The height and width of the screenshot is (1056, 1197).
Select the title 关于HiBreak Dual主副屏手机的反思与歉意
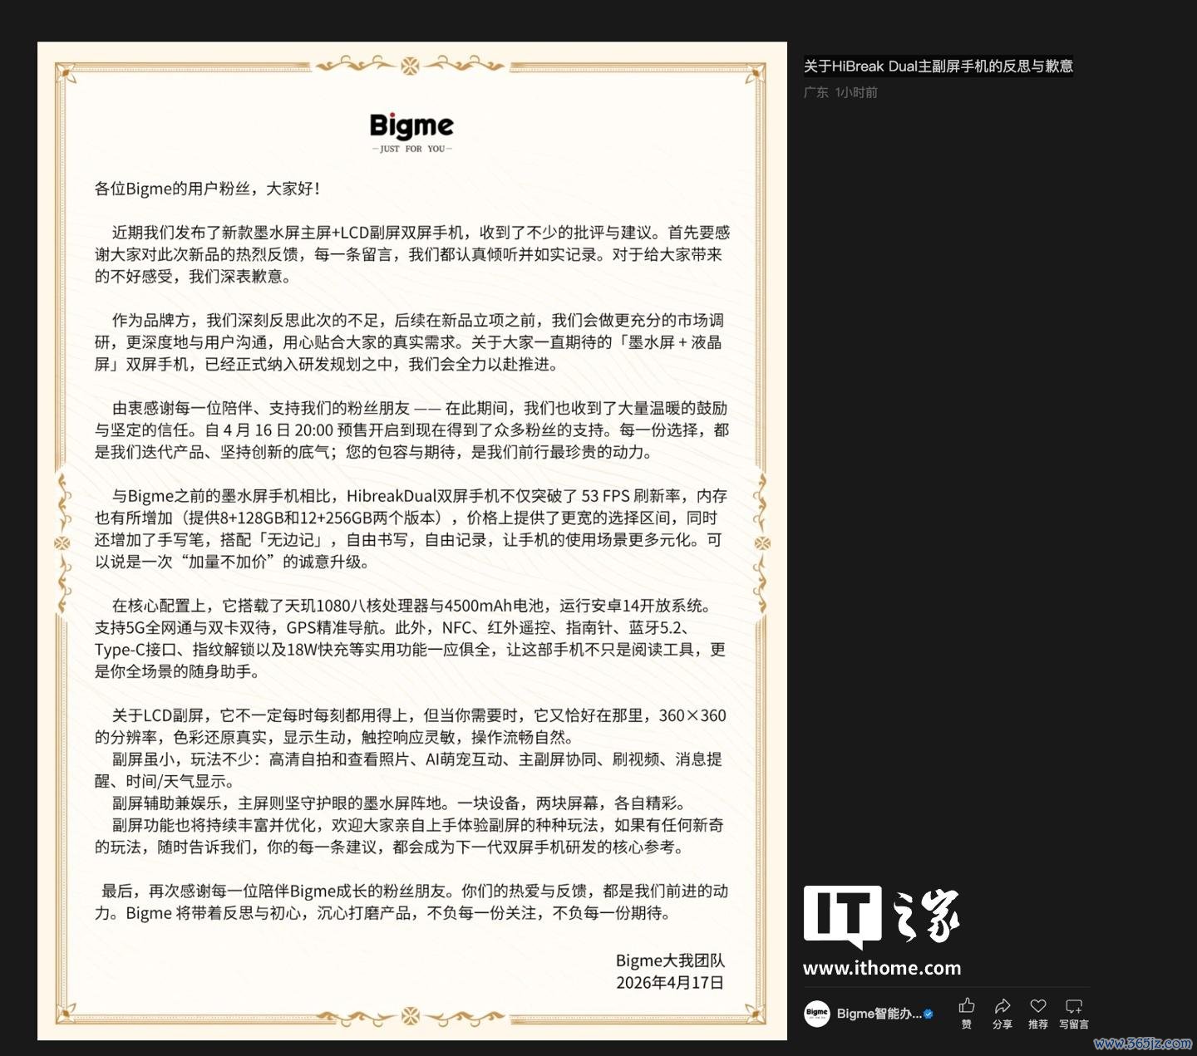click(938, 66)
